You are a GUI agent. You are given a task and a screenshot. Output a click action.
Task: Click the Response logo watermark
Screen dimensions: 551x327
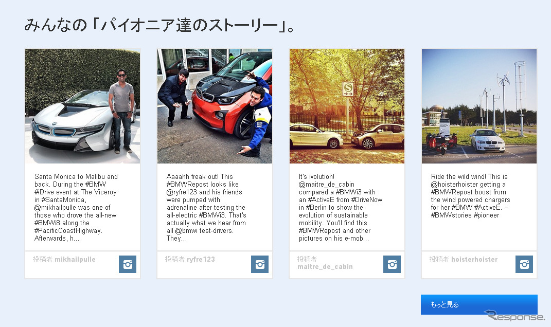coord(513,316)
